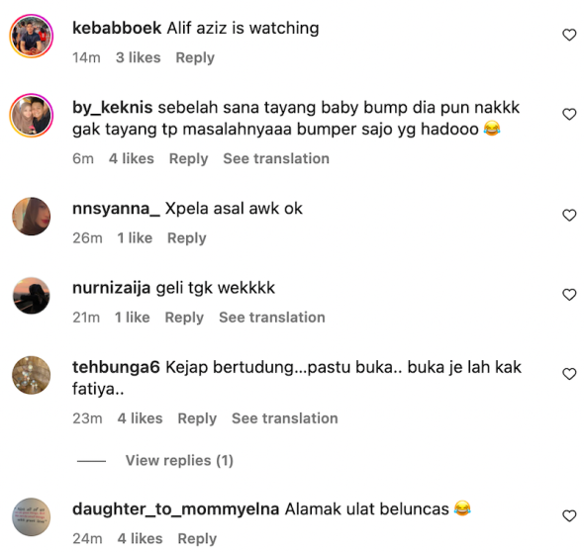Open the 3 likes list on kebabboek comment
Screen dimensions: 584x552
point(139,57)
